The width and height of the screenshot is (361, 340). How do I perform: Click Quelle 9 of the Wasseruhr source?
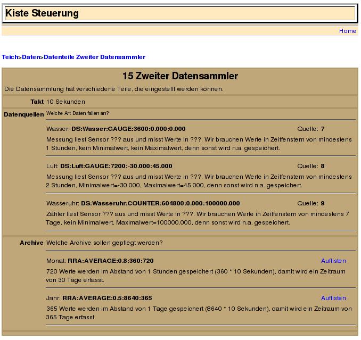click(322, 203)
